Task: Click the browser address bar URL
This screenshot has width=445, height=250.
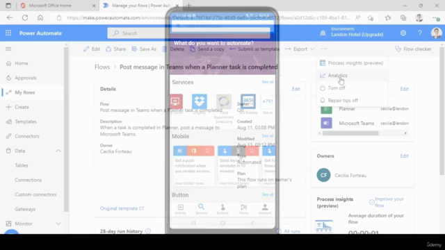Action: pyautogui.click(x=209, y=17)
